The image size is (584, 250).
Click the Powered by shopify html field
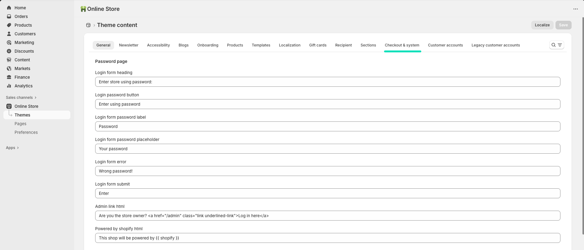pos(328,238)
